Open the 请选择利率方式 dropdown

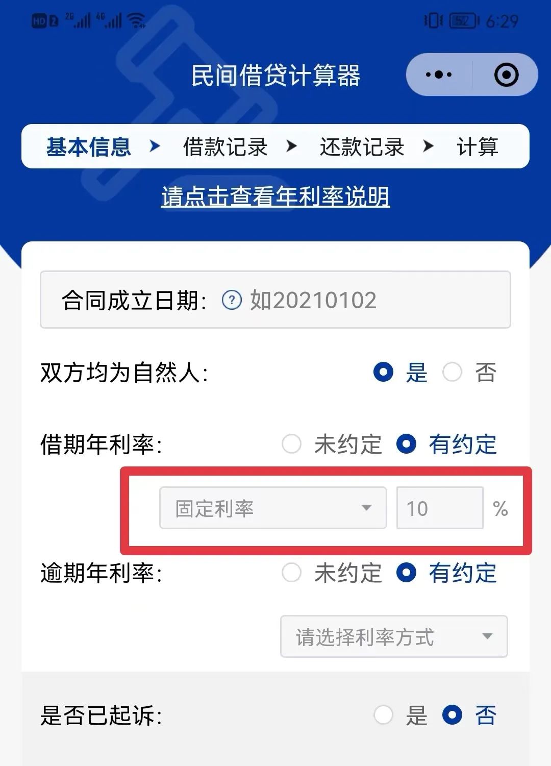pyautogui.click(x=394, y=636)
